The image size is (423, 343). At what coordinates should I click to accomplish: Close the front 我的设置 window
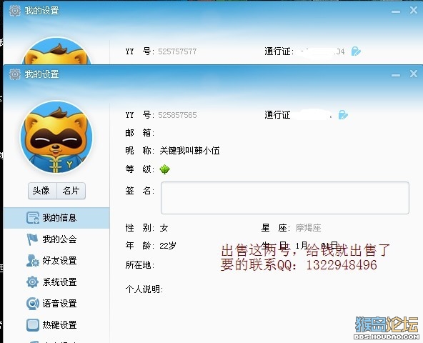point(413,74)
